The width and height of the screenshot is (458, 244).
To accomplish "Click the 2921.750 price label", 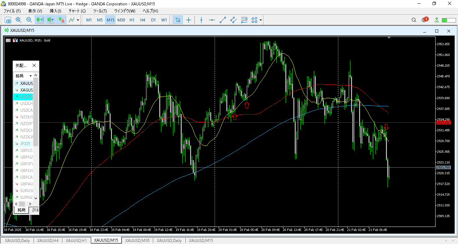I will pyautogui.click(x=443, y=167).
